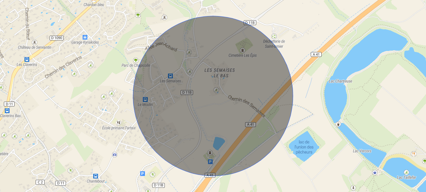426x192 pixels.
Task: Click the Lac Vercors label
Action: tap(362, 151)
